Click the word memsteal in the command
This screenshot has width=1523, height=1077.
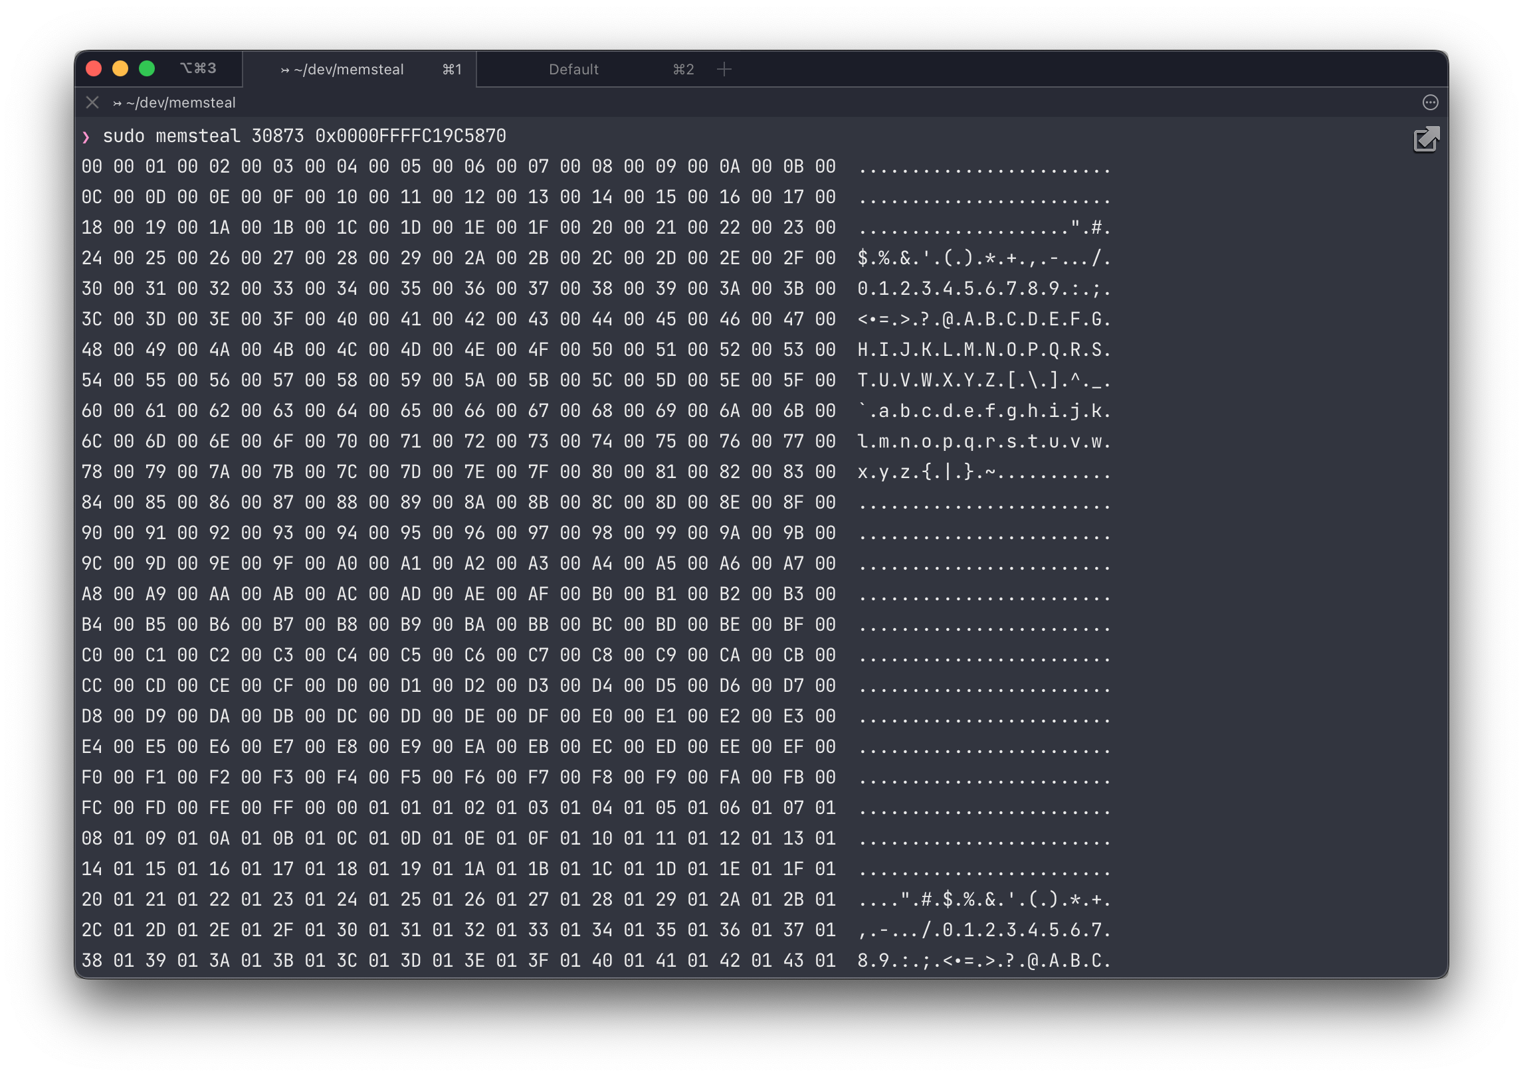[x=197, y=136]
